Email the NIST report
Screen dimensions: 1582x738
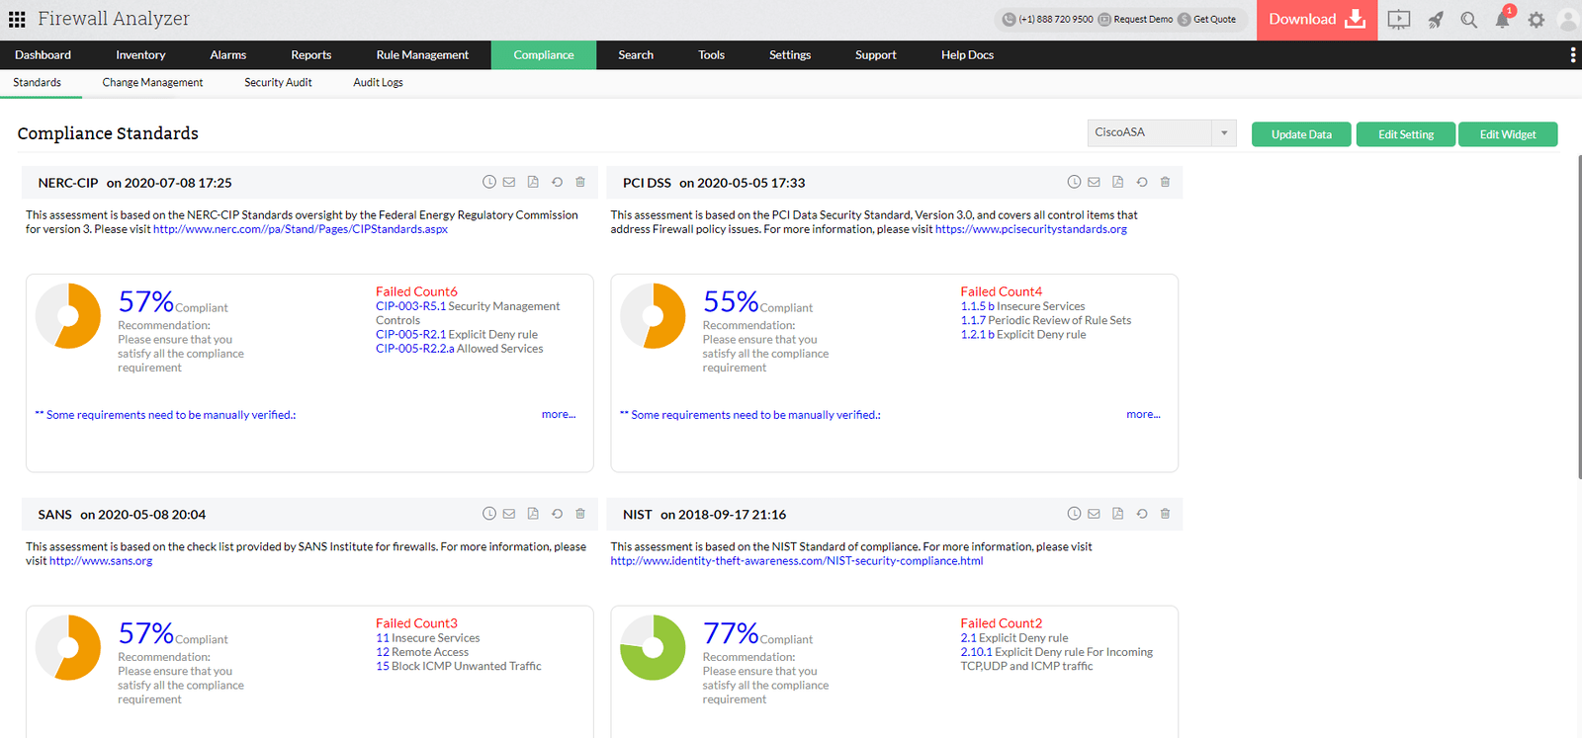point(1095,514)
